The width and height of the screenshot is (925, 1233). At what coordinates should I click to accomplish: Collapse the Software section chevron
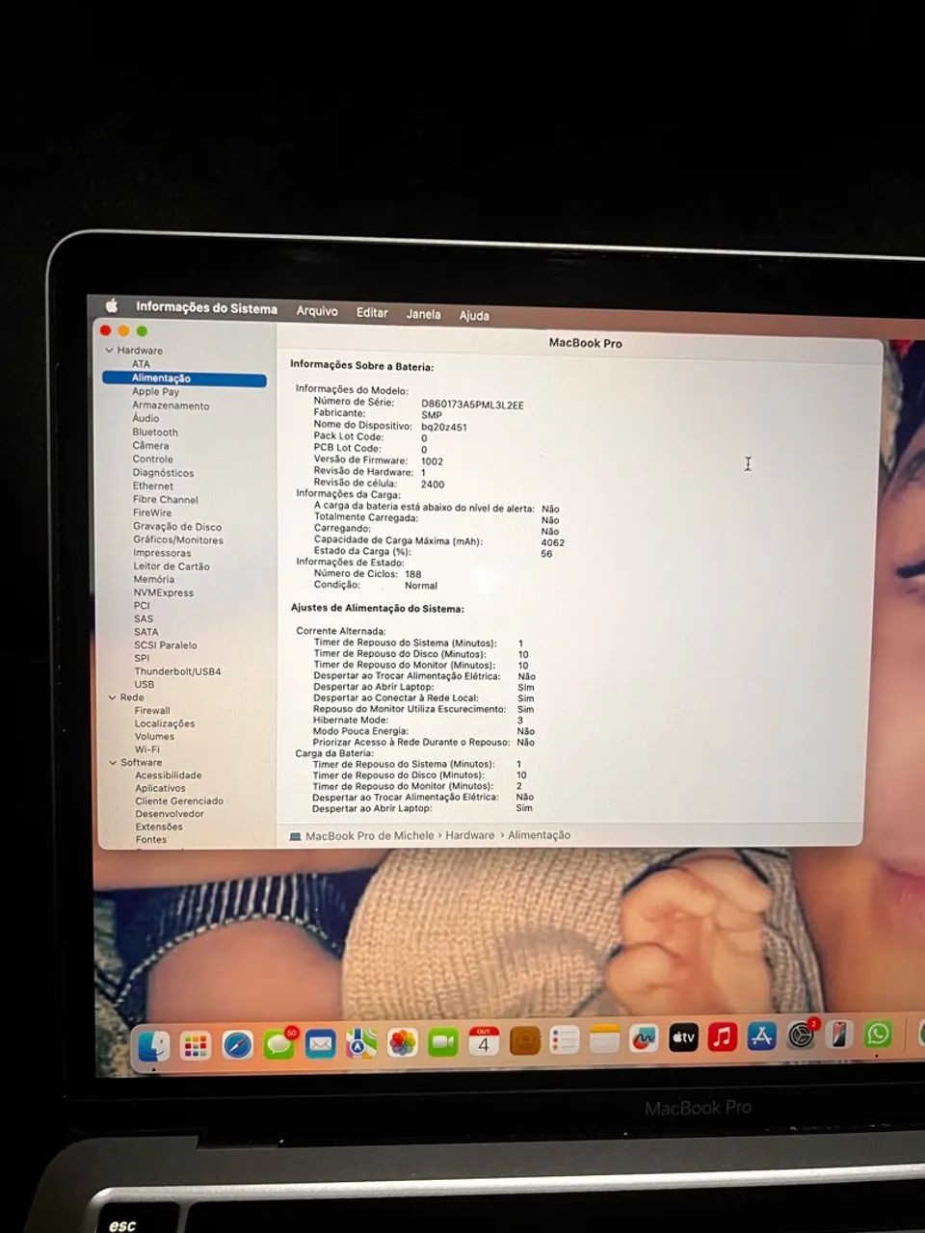click(113, 763)
